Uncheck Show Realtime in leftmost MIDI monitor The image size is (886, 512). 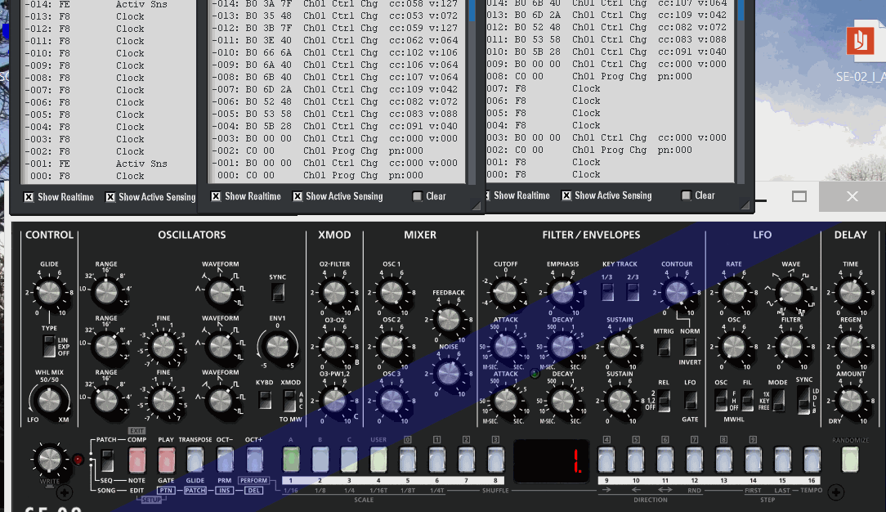29,197
